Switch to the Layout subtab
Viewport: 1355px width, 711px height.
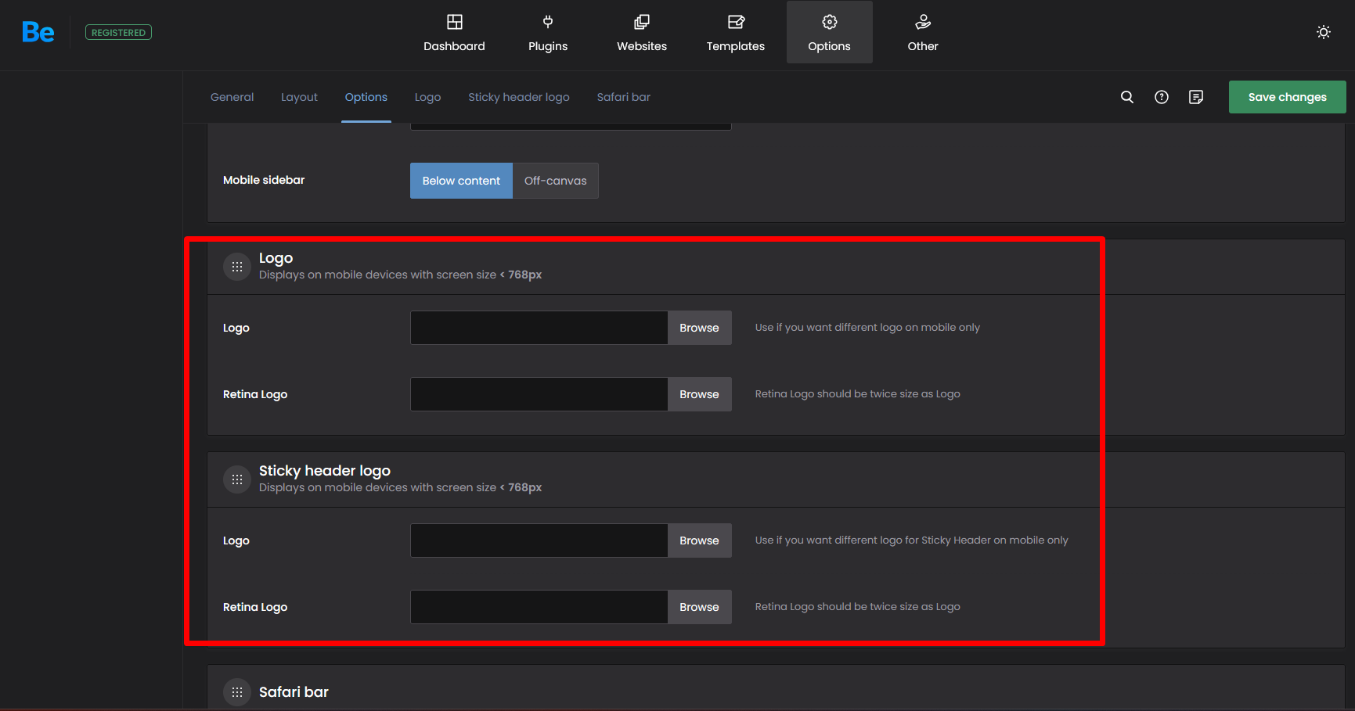coord(299,97)
